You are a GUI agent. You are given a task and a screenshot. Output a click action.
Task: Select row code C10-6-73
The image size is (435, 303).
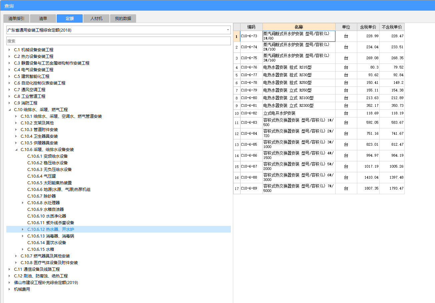[x=251, y=36]
